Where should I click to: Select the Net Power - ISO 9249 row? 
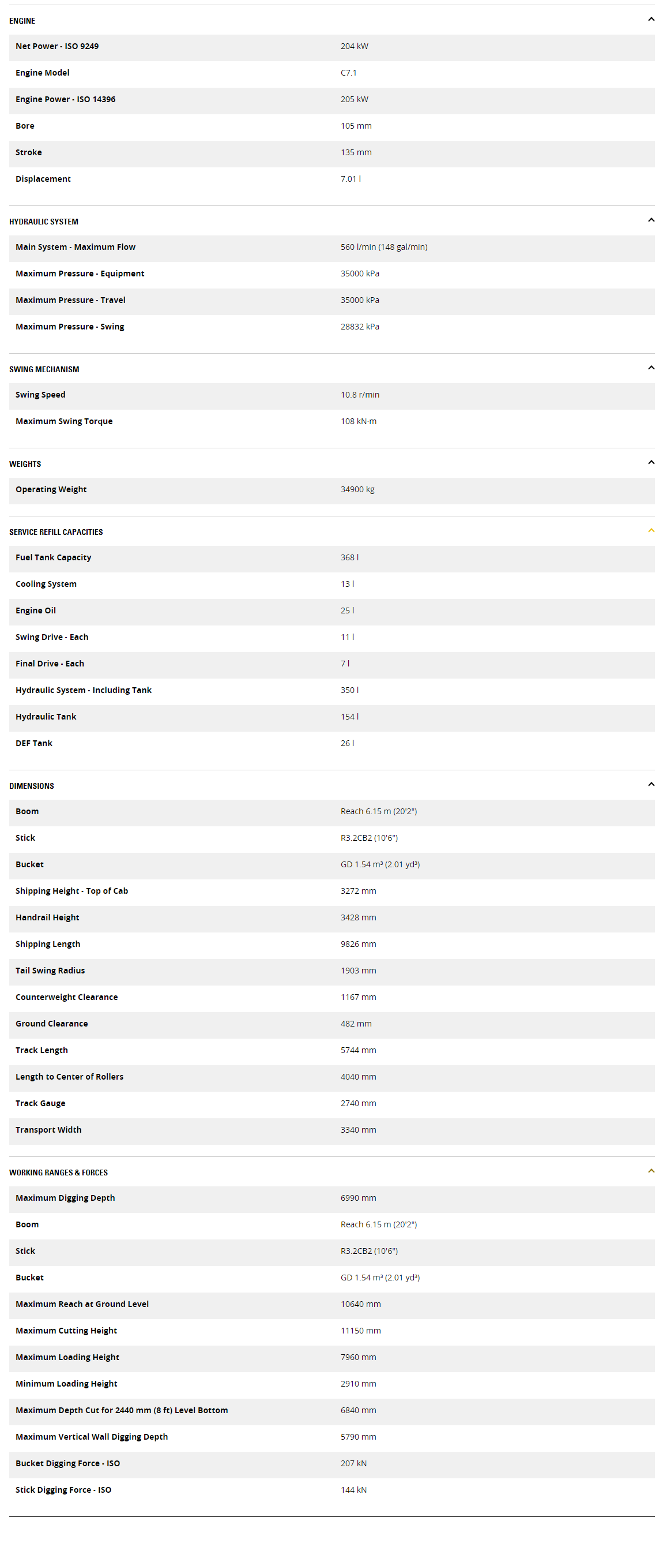pyautogui.click(x=332, y=47)
